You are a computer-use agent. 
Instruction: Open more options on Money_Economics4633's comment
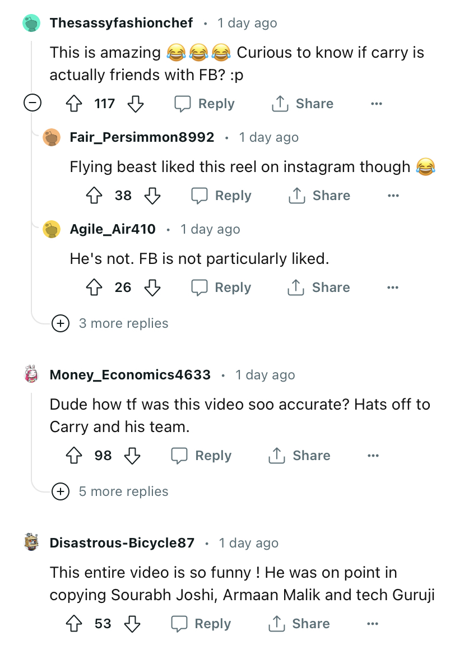click(x=373, y=456)
